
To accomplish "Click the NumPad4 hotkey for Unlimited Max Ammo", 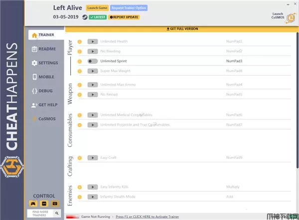I will coord(234,84).
